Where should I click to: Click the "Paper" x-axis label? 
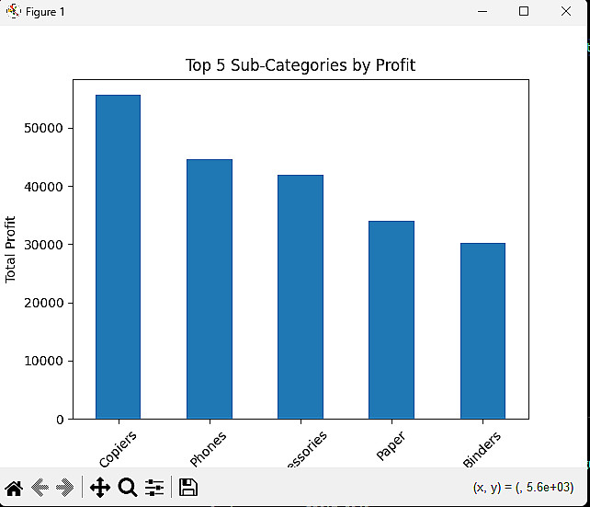[391, 446]
